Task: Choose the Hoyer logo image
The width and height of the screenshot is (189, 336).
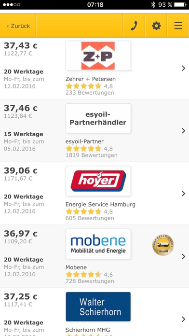Action: [x=98, y=181]
